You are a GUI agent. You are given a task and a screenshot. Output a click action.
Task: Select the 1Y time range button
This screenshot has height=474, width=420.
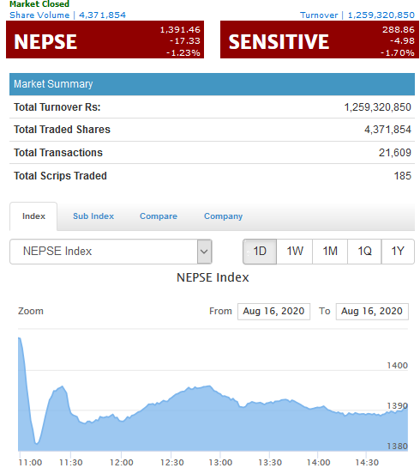coord(398,252)
